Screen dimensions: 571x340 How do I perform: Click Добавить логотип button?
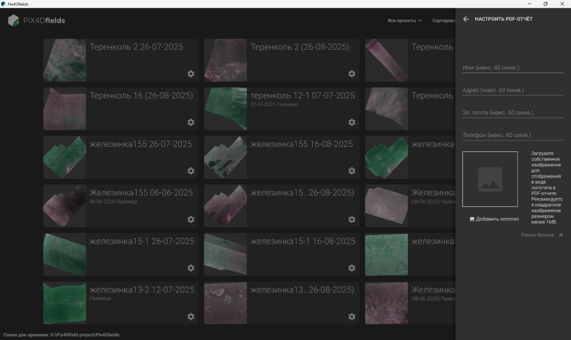[494, 219]
